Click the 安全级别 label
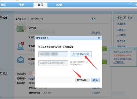This screenshot has width=137, height=99. point(21,74)
